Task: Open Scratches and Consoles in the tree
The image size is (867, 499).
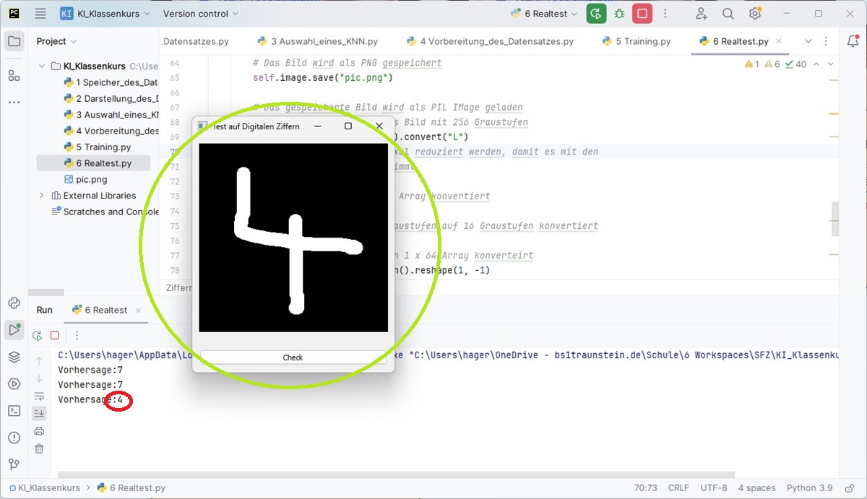Action: point(105,212)
